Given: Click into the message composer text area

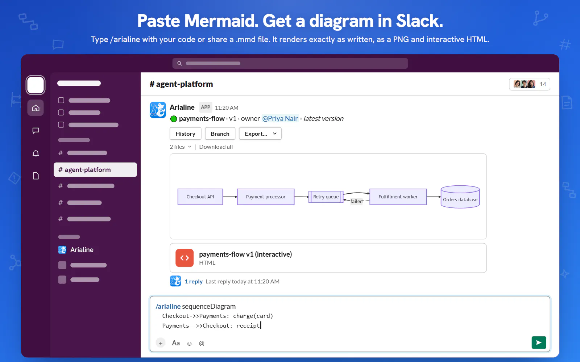Looking at the screenshot, I should point(350,316).
